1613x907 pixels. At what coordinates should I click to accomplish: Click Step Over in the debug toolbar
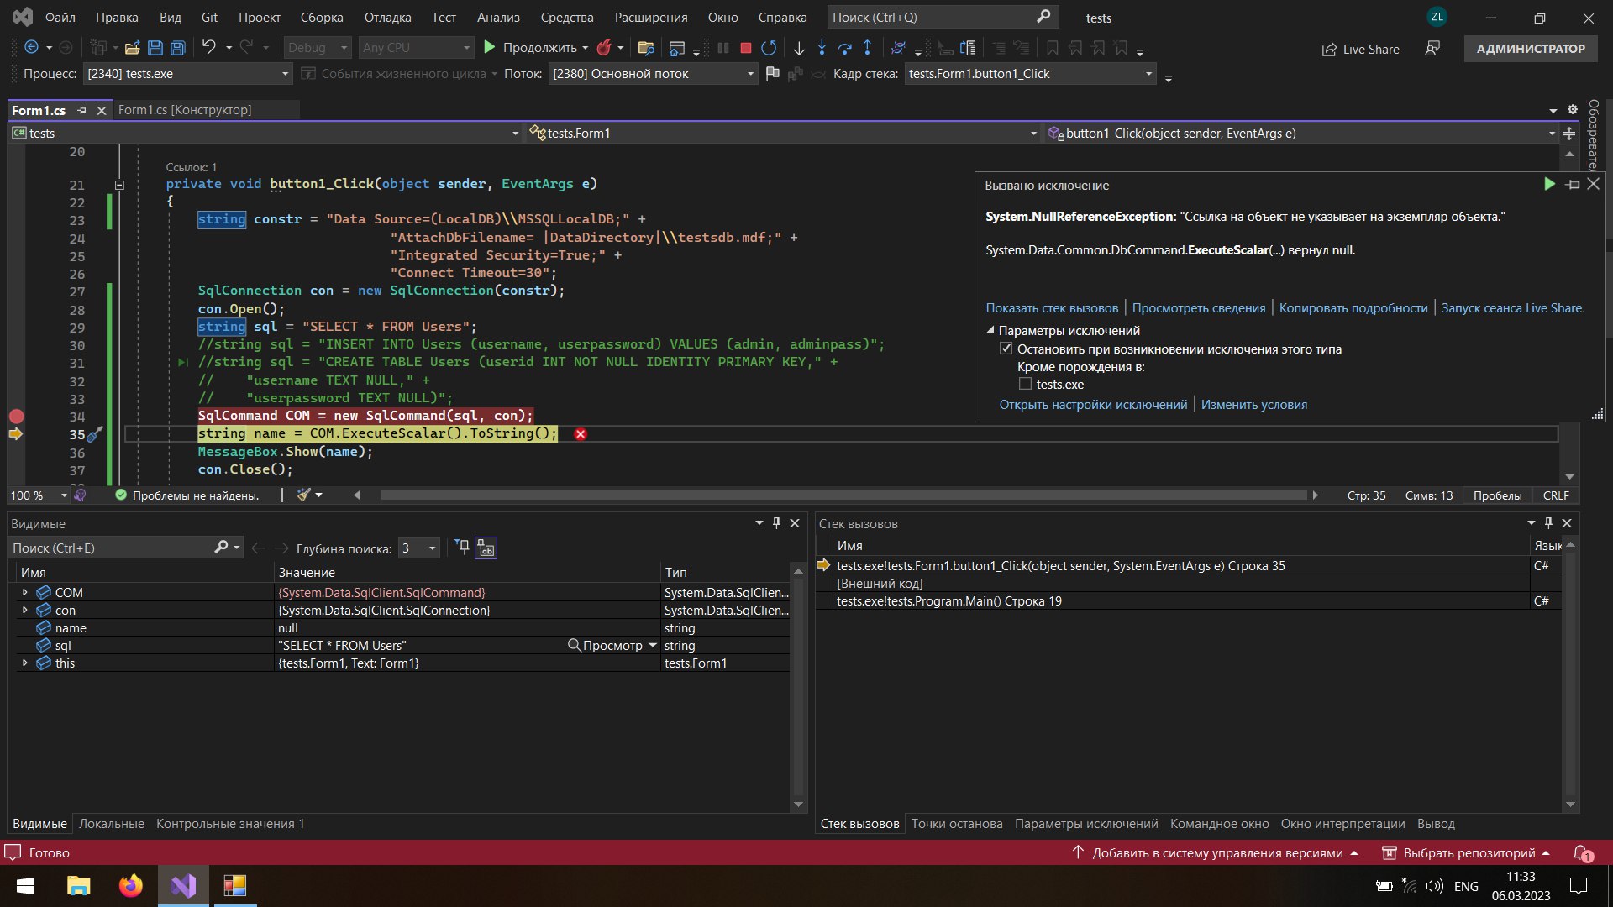click(844, 48)
